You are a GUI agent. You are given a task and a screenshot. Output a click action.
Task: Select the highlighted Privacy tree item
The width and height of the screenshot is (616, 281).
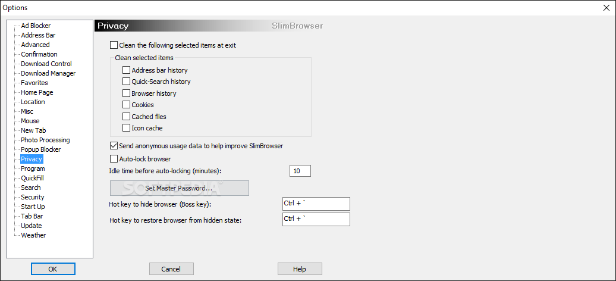(x=32, y=159)
